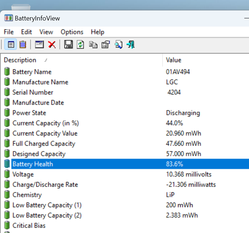Open the Help menu
Screen dimensions: 249x233
pyautogui.click(x=98, y=32)
